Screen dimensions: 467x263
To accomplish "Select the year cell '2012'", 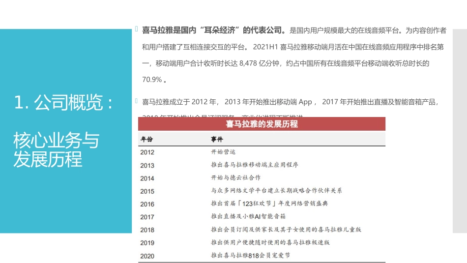I will (x=147, y=152).
